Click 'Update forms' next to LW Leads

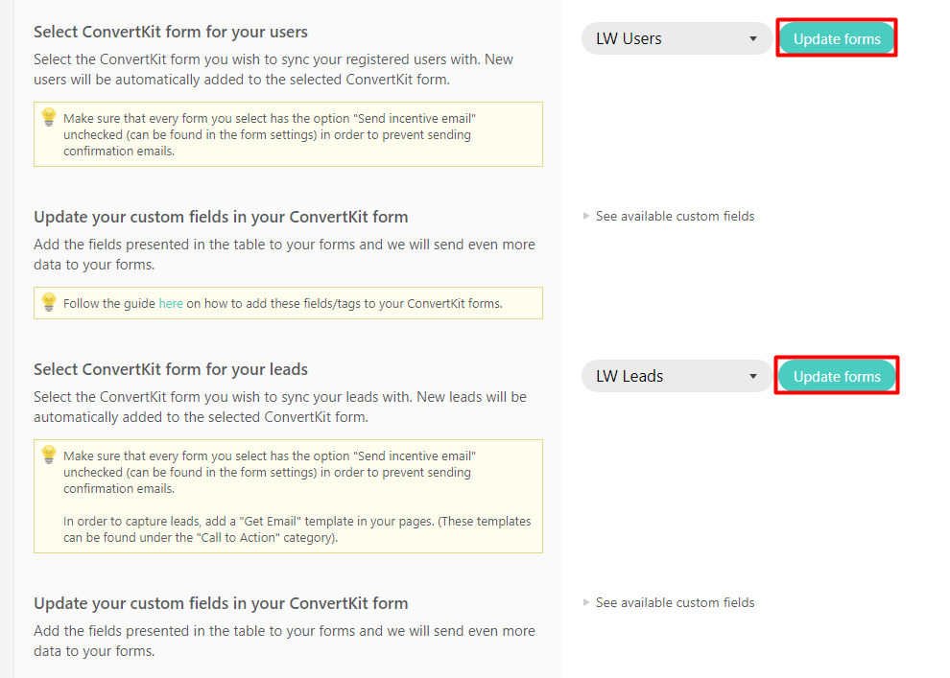(836, 375)
